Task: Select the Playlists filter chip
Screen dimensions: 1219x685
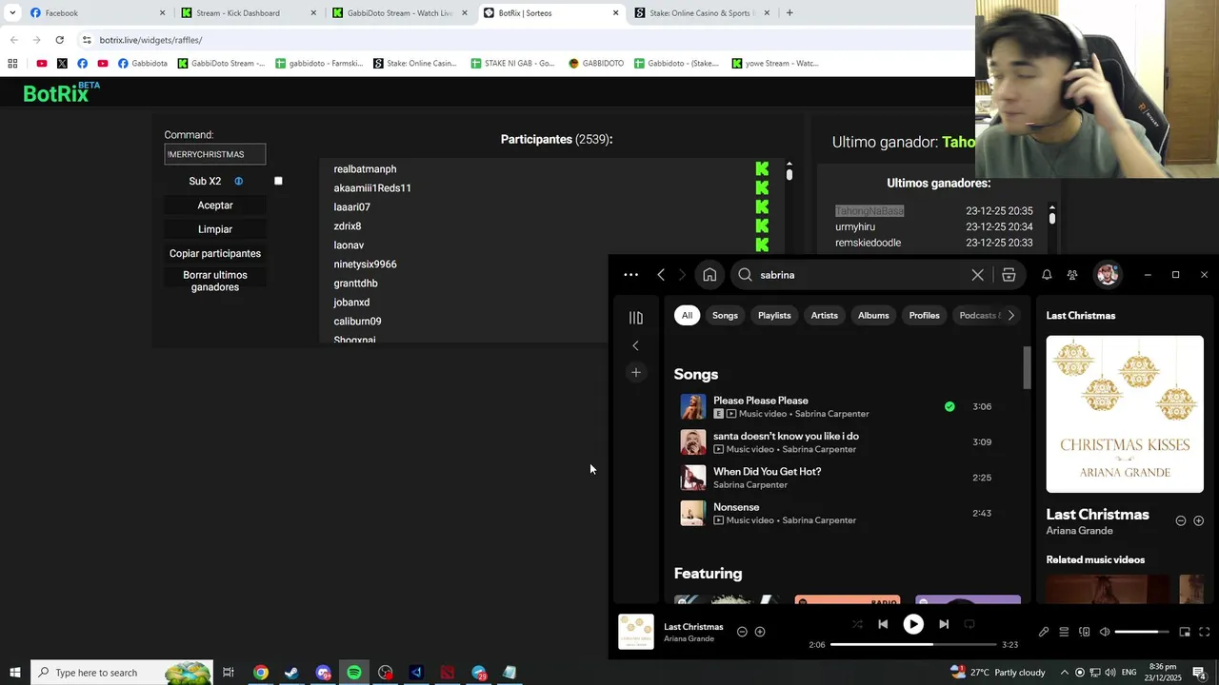Action: [774, 315]
